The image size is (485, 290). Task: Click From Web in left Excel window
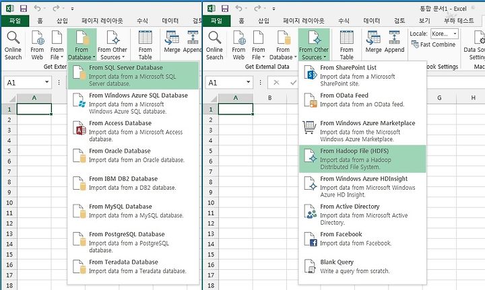pos(37,45)
